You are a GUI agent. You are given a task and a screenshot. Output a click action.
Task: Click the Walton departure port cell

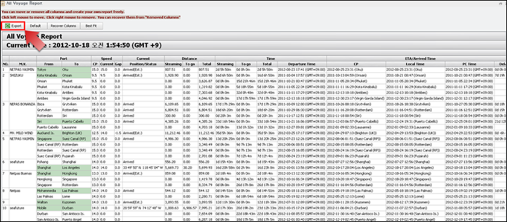coord(49,202)
